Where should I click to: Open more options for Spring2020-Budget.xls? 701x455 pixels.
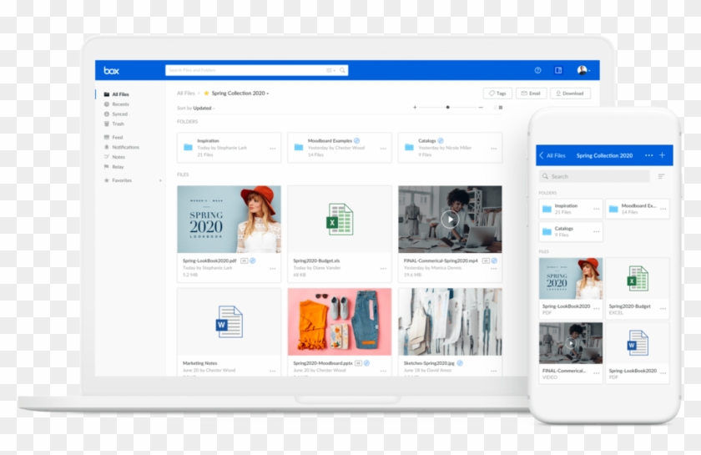tap(383, 269)
